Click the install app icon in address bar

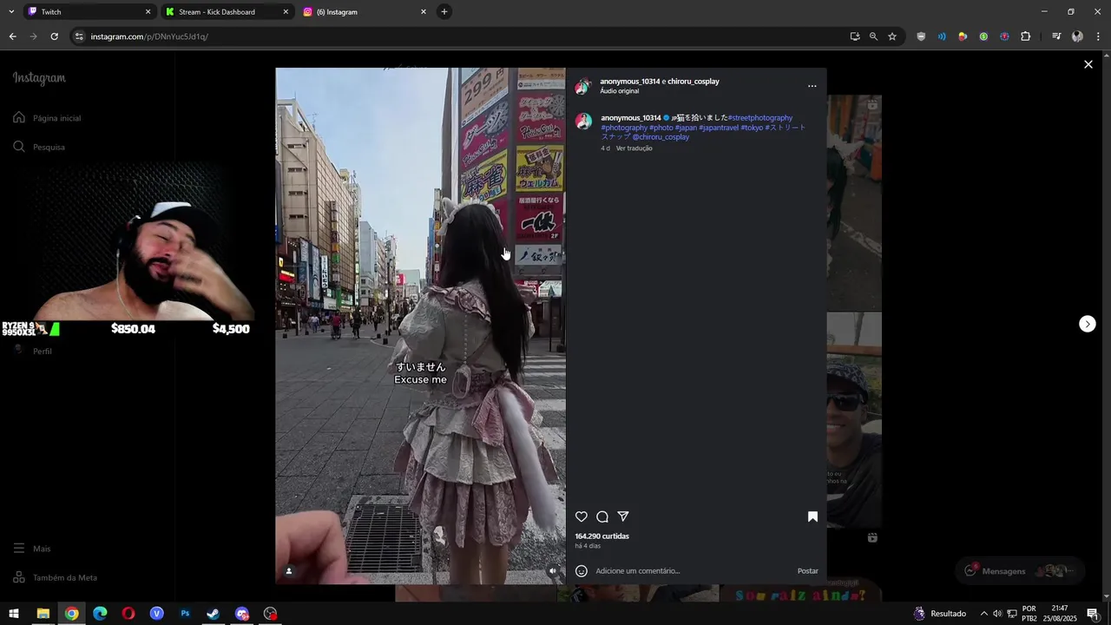855,36
